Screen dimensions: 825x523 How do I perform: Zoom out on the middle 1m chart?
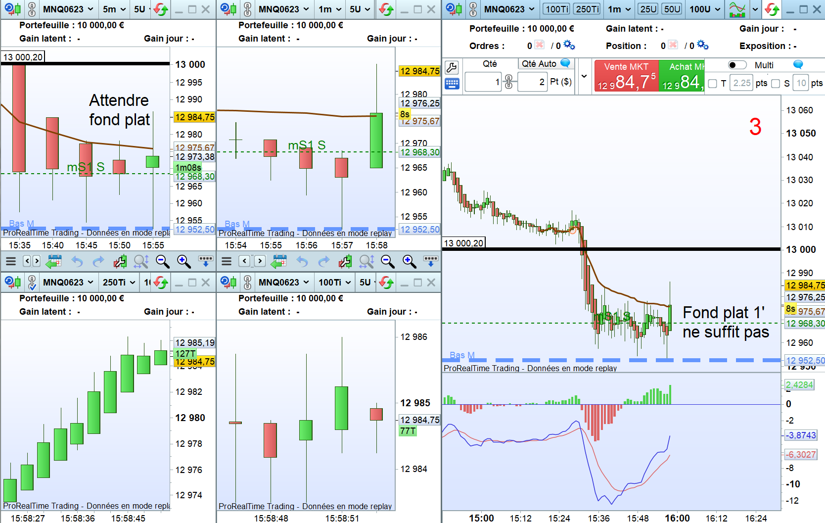tap(388, 261)
